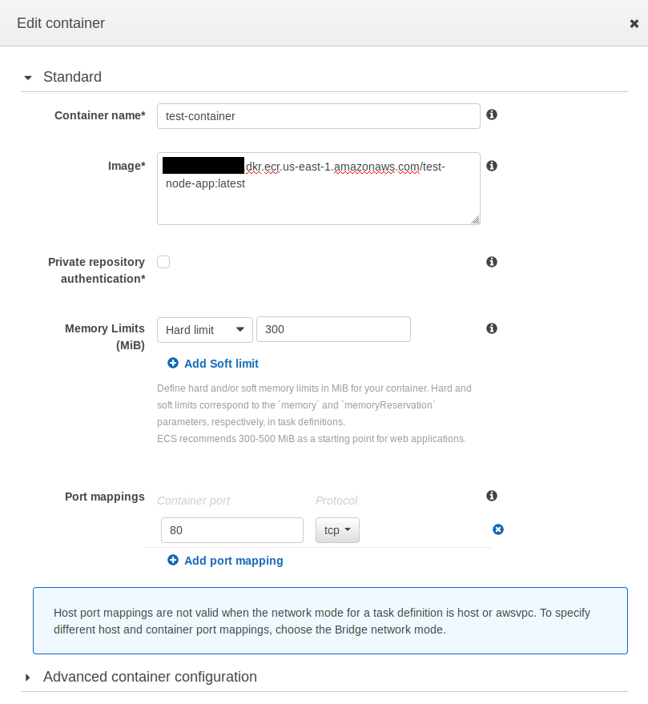This screenshot has width=648, height=704.
Task: Click the Container port field showing 80
Action: (x=231, y=530)
